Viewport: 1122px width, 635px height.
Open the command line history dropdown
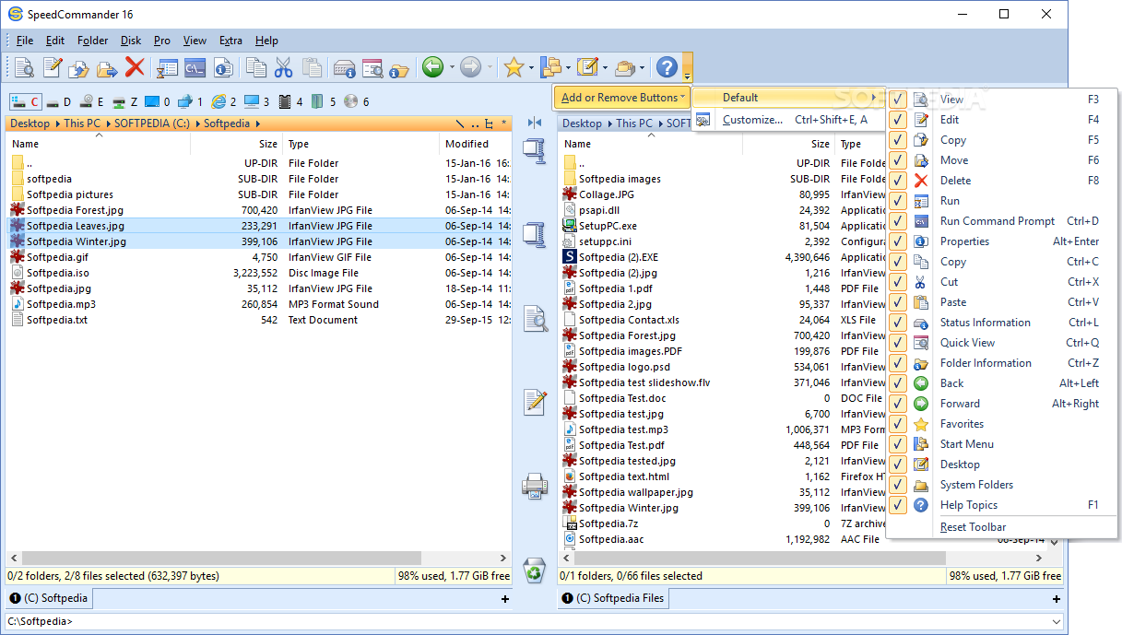[x=1055, y=621]
